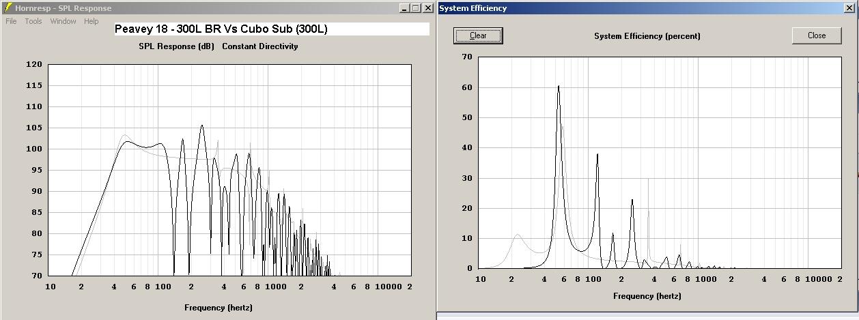Click the 'SPL Response (dB)' chart heading
This screenshot has width=859, height=320.
(176, 46)
